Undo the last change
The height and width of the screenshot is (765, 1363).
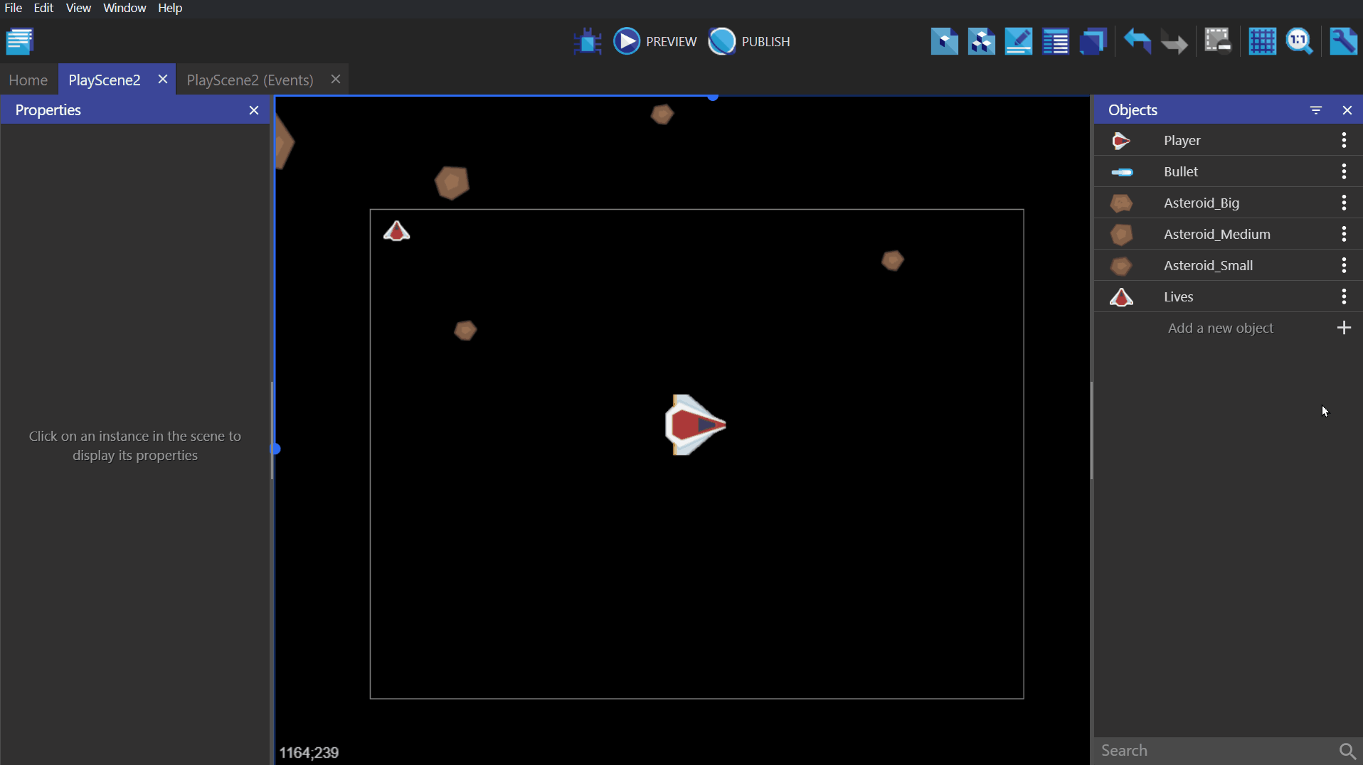point(1137,41)
